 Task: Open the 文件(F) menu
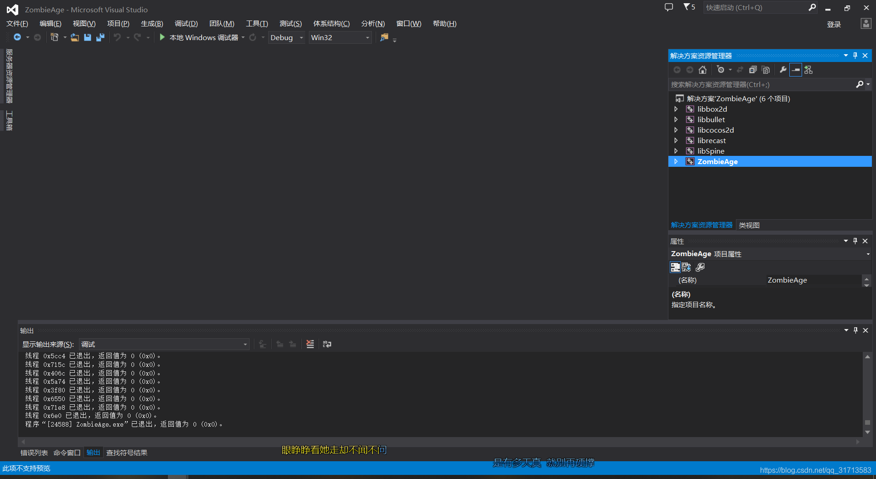click(x=17, y=24)
